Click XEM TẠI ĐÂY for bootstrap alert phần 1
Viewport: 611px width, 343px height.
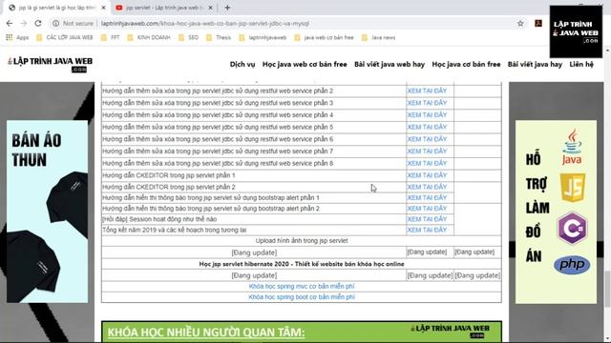click(x=427, y=197)
